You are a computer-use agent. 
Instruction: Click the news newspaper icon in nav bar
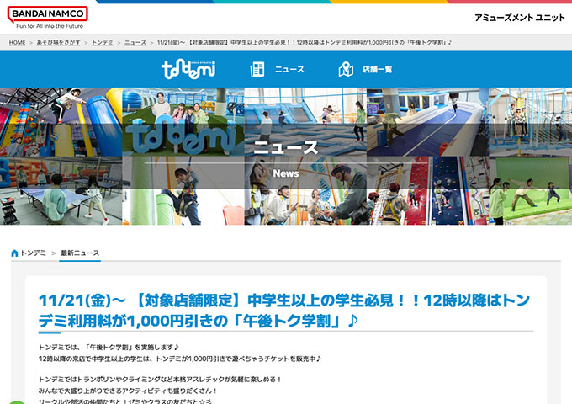[257, 69]
